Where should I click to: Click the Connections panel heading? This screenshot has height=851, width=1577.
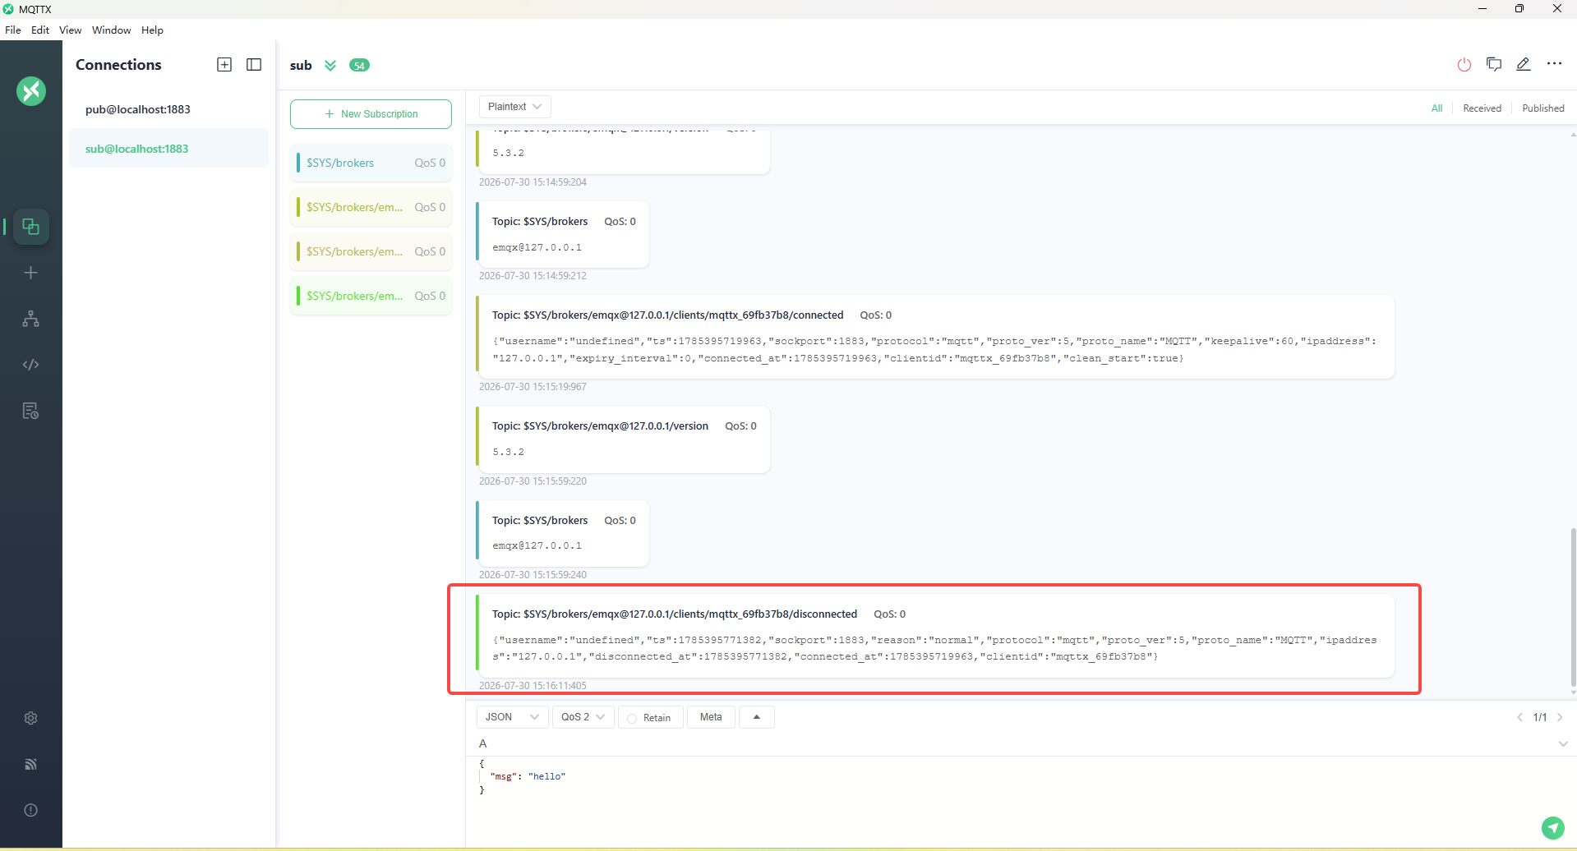[118, 65]
